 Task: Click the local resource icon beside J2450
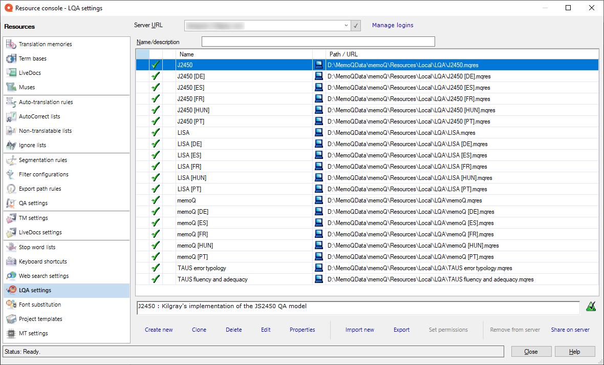(318, 65)
